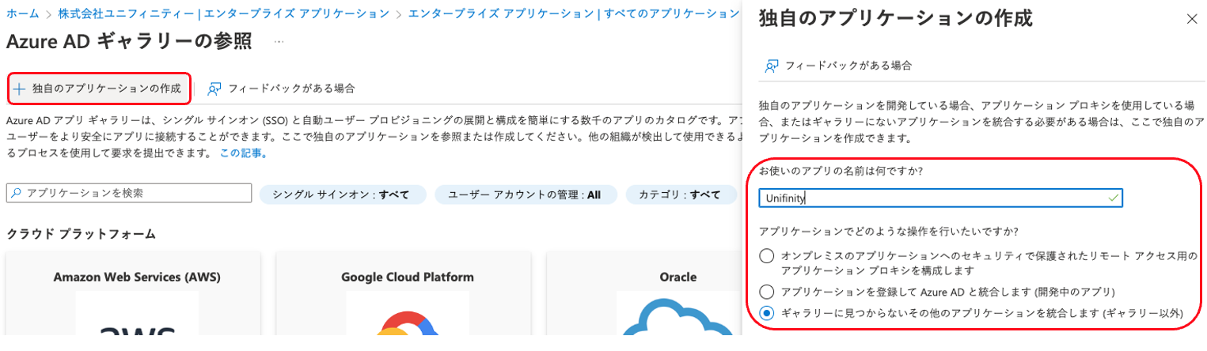
Task: Click search magnifier icon in application search
Action: 16,194
